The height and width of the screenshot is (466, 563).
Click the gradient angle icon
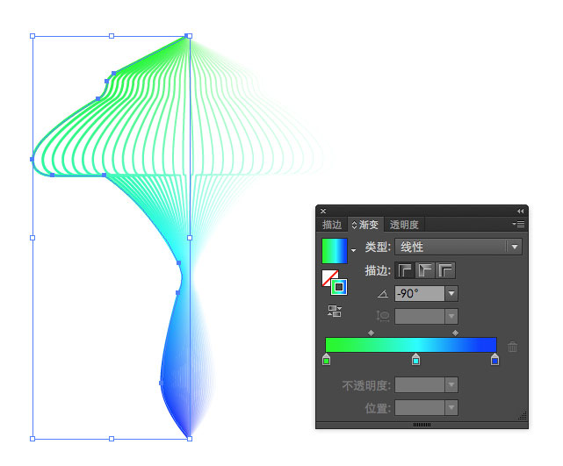coord(383,294)
